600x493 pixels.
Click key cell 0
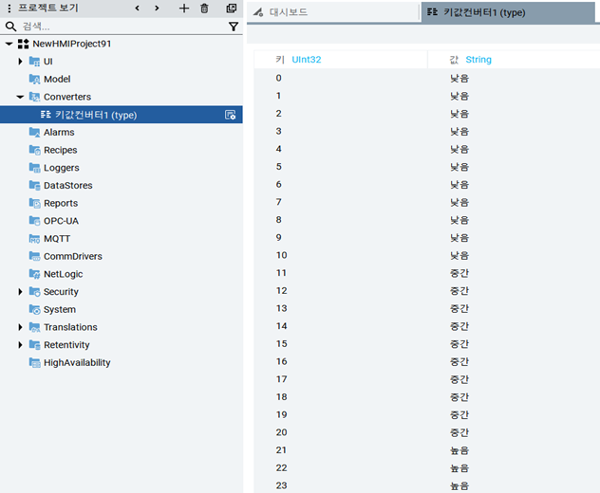tap(279, 78)
